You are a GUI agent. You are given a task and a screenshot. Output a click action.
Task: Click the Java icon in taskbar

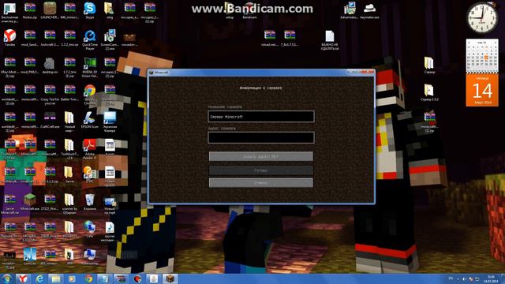(154, 278)
